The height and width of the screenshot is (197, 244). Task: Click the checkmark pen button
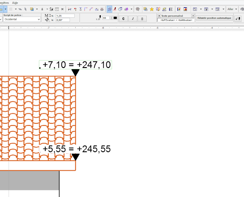coord(238,19)
